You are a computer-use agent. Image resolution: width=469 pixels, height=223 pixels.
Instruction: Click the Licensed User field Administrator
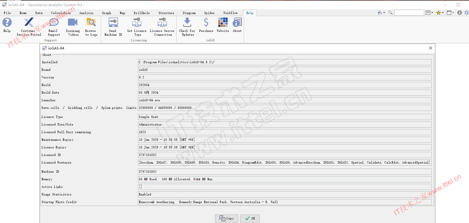[x=285, y=124]
